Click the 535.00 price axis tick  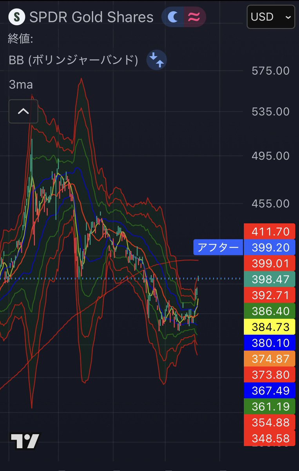click(270, 111)
